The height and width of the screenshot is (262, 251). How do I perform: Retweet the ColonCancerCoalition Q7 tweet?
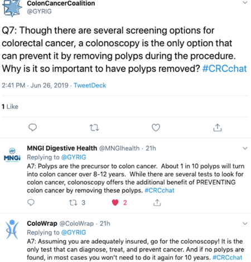click(94, 128)
